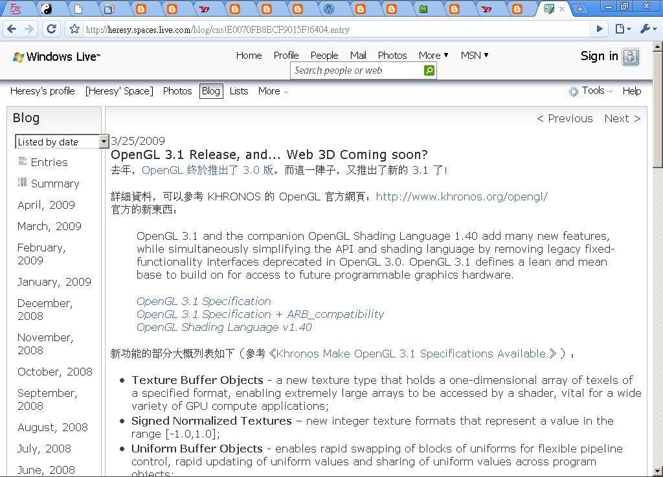Open the February, 2009 archive

click(41, 254)
